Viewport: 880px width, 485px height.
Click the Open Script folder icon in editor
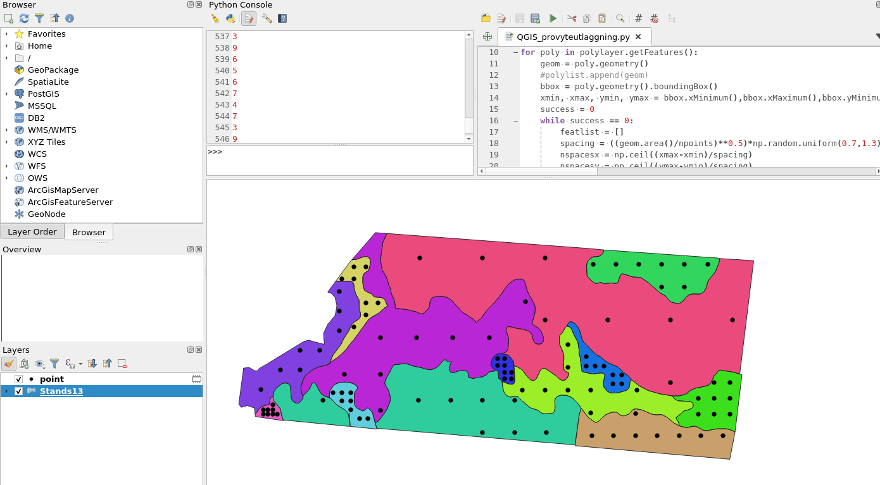pyautogui.click(x=486, y=18)
